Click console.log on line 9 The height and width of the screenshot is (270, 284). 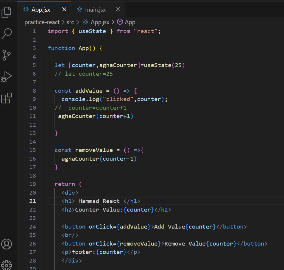pos(80,99)
